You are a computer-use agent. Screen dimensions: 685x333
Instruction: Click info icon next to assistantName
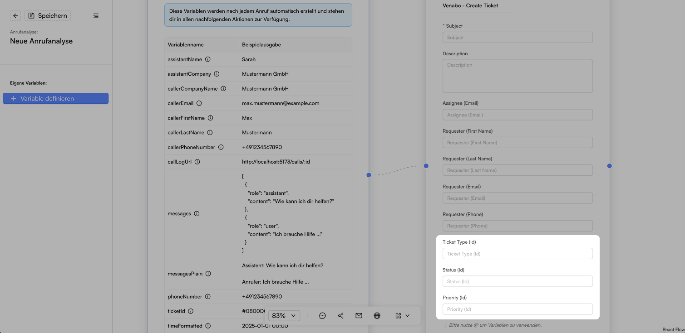[x=207, y=59]
